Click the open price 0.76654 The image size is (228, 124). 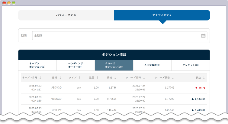point(112,99)
